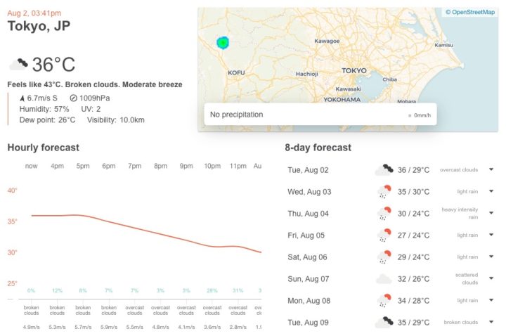Expand the Fri, Aug 05 forecast details
This screenshot has height=336, width=506.
pyautogui.click(x=491, y=235)
